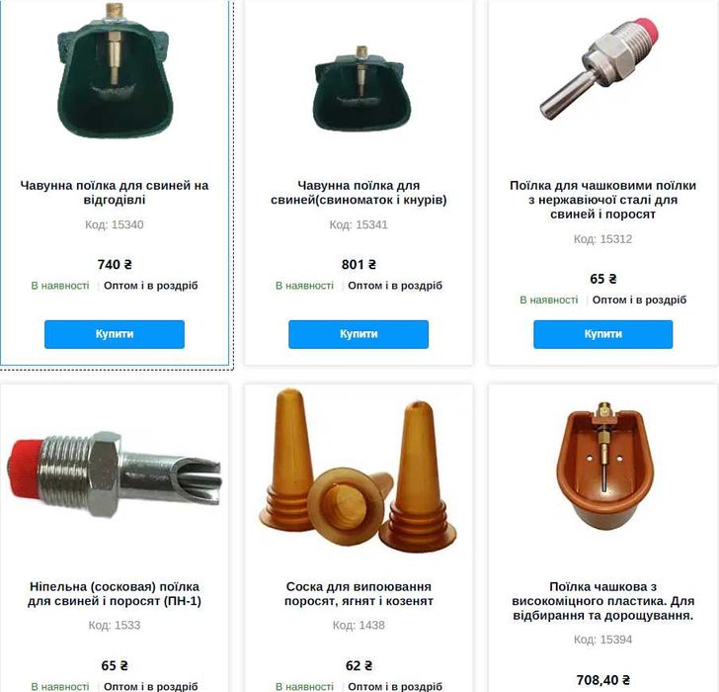Open 'Поїлка для чашковими поїлки з нержавіючої сталі' title
The width and height of the screenshot is (719, 692).
pos(603,200)
